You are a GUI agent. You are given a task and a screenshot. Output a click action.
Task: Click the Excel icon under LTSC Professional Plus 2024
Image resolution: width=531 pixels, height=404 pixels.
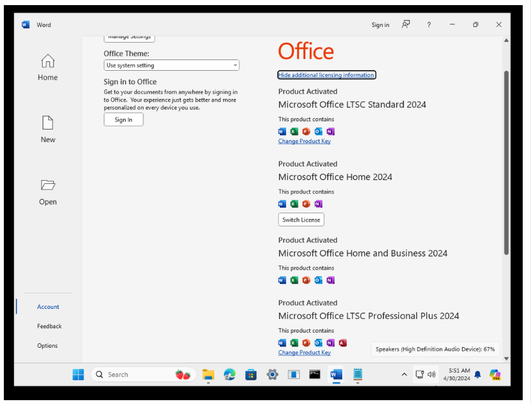295,343
